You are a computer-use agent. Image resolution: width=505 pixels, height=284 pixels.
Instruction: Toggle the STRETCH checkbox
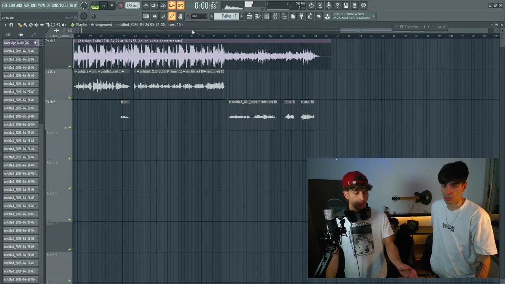pyautogui.click(x=71, y=36)
